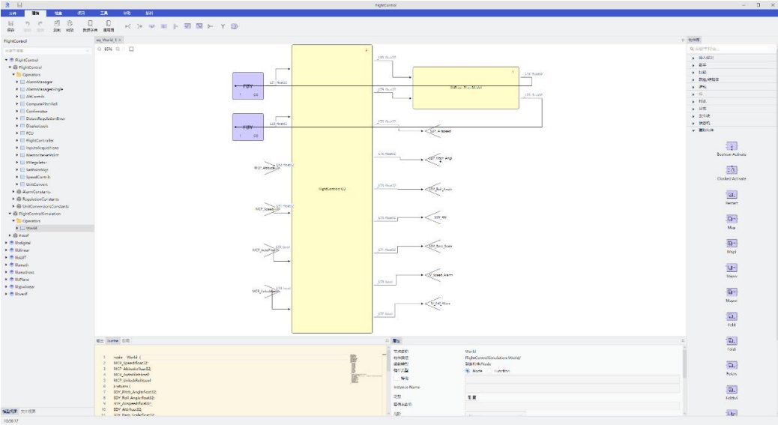Viewport: 778px width, 425px height.
Task: Pick the Mapwi block icon
Action: tap(732, 292)
